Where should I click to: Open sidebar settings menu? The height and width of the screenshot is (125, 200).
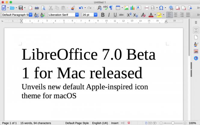coord(196,23)
